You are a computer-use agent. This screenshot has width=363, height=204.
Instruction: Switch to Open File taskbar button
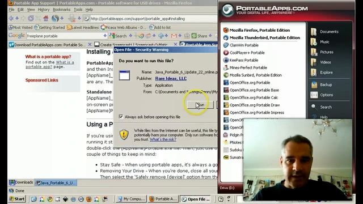(195, 199)
